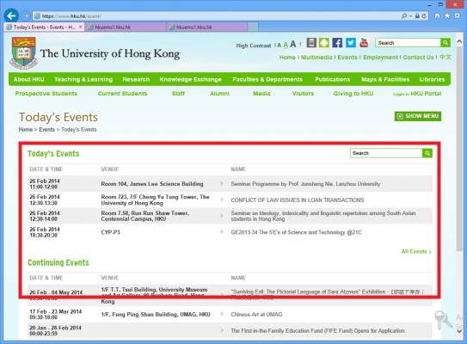This screenshot has height=344, width=467.
Task: Open Research menu
Action: [x=136, y=79]
